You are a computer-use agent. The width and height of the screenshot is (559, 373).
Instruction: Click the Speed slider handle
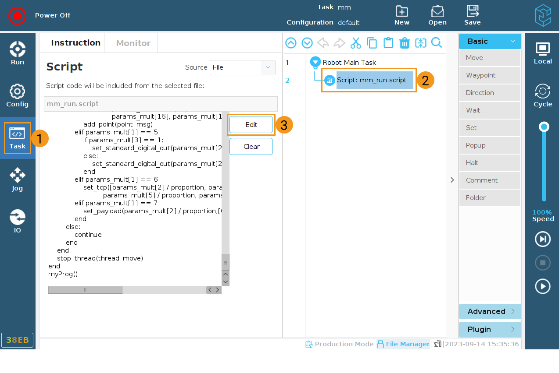tap(544, 127)
